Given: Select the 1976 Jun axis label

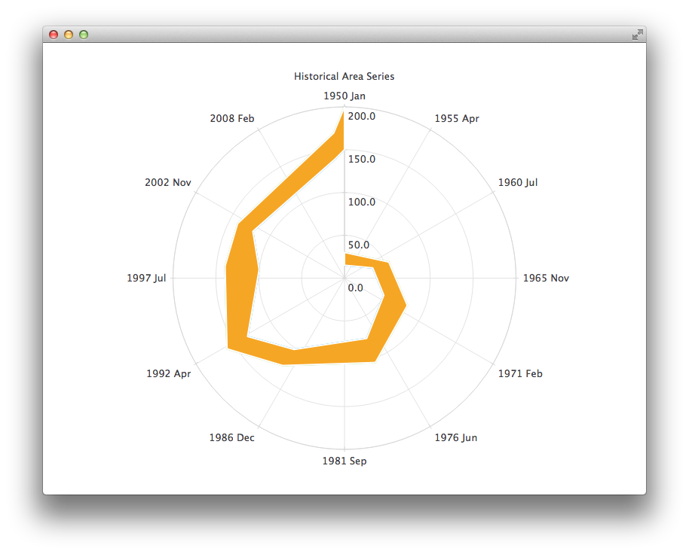Looking at the screenshot, I should coord(457,437).
